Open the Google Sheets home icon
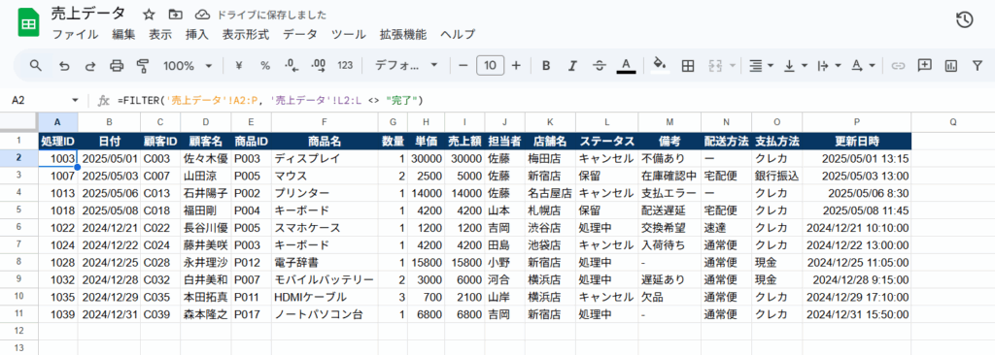 28,23
